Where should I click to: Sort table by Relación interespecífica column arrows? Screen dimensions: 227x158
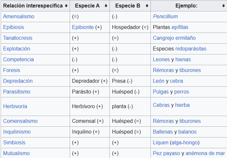pyautogui.click(x=66, y=6)
